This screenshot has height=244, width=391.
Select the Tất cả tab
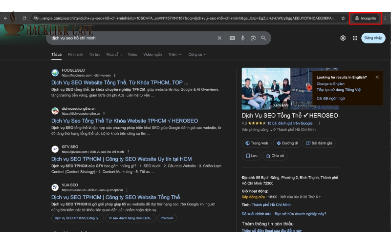(56, 54)
